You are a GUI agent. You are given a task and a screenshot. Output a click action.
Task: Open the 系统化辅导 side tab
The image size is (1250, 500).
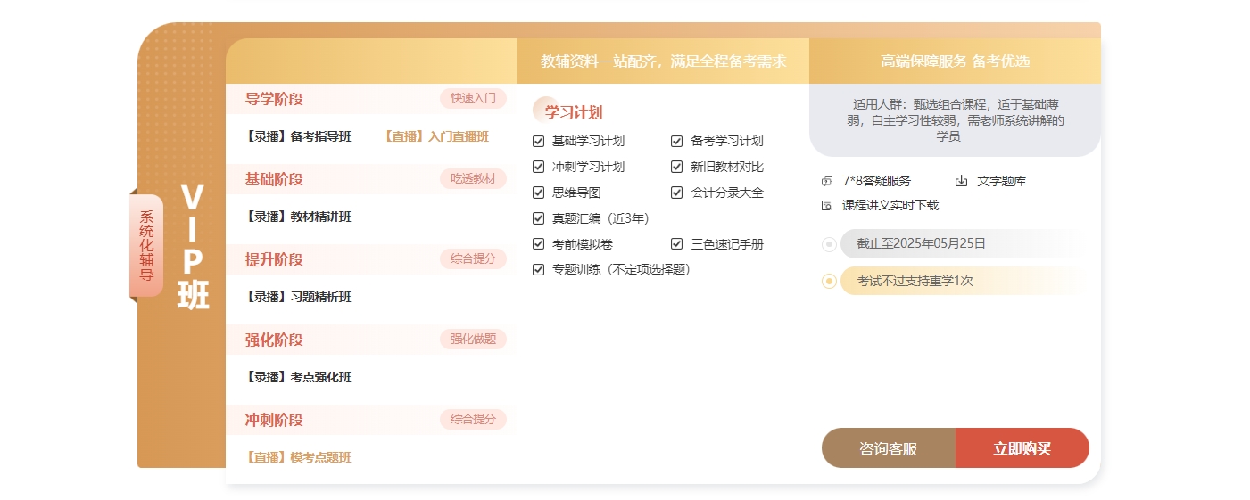(146, 245)
